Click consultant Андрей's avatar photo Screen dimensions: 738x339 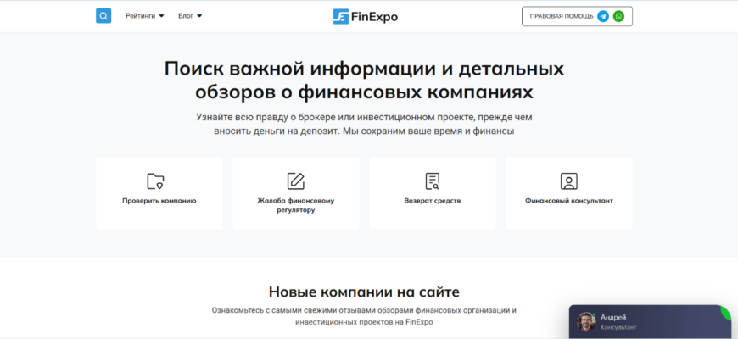point(586,321)
